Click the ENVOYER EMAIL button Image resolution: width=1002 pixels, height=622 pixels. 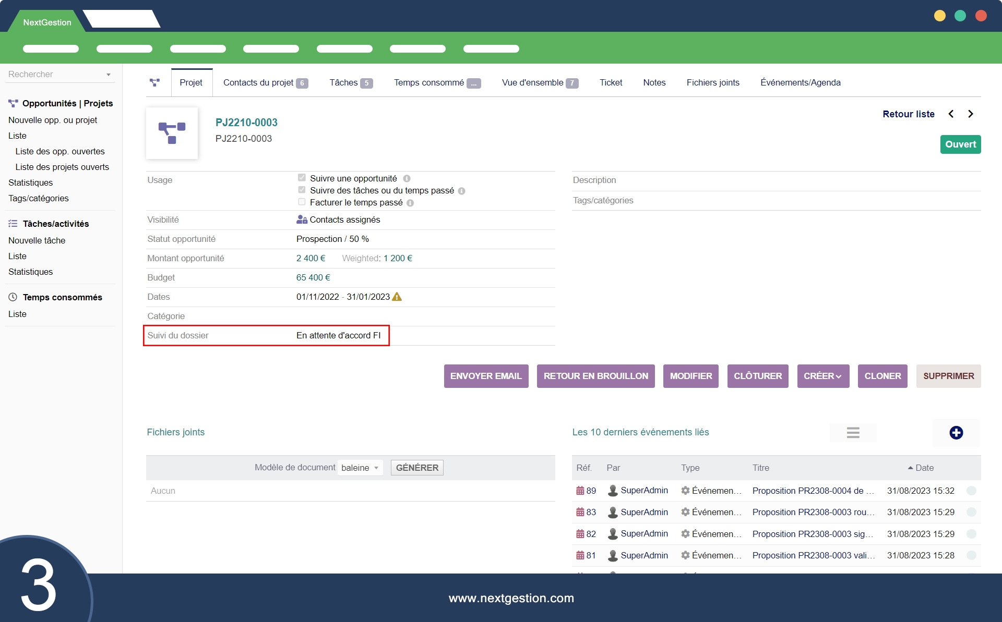(x=485, y=376)
